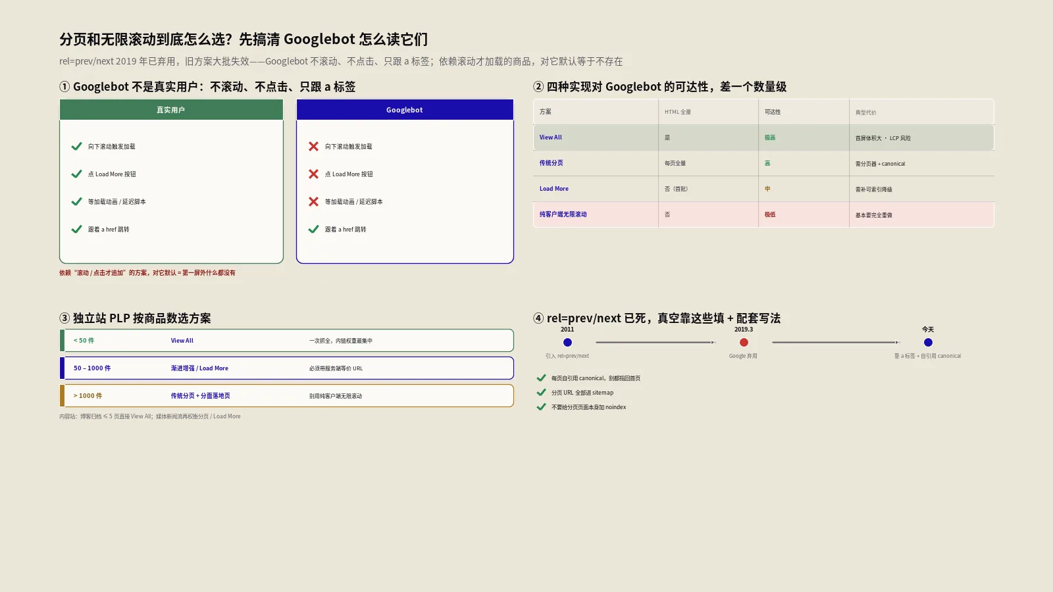This screenshot has width=1053, height=592.
Task: Click the section ④ heading rel=prev/next 已死
Action: coord(657,318)
